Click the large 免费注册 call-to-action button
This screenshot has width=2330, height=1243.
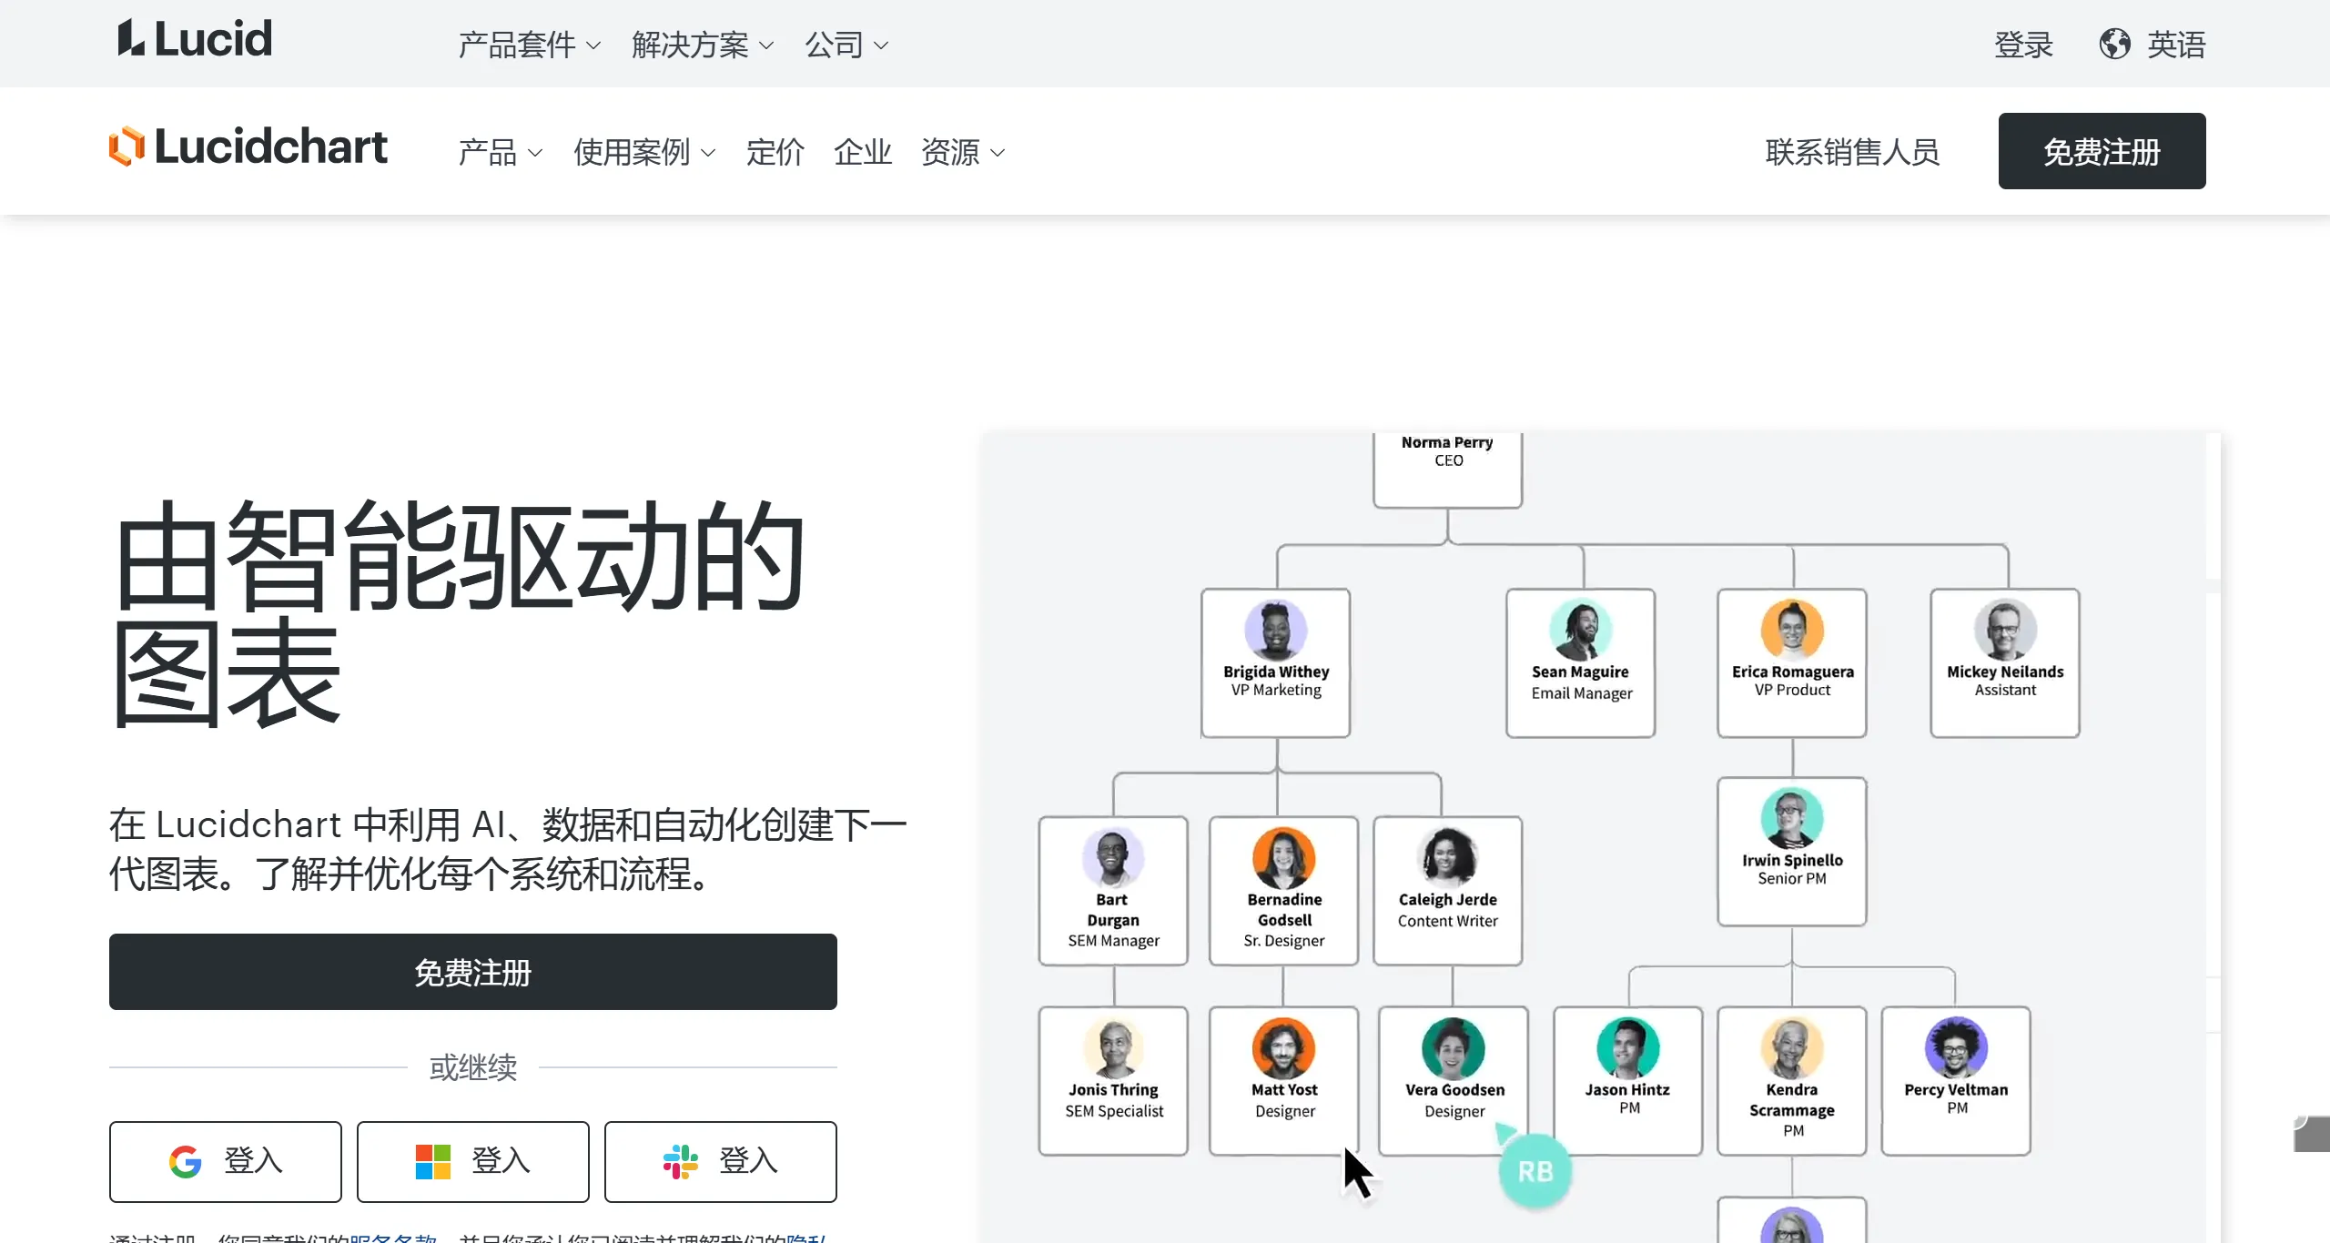(x=472, y=972)
